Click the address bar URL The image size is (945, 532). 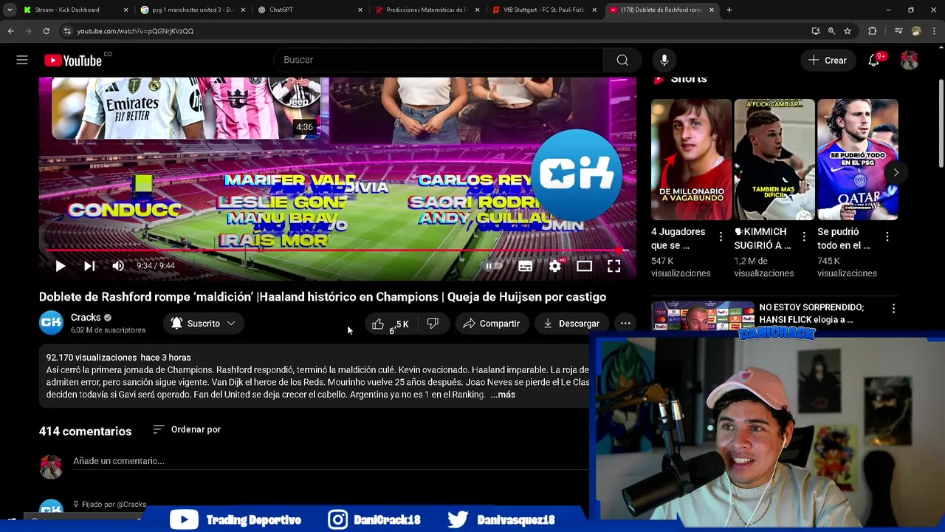pos(135,31)
